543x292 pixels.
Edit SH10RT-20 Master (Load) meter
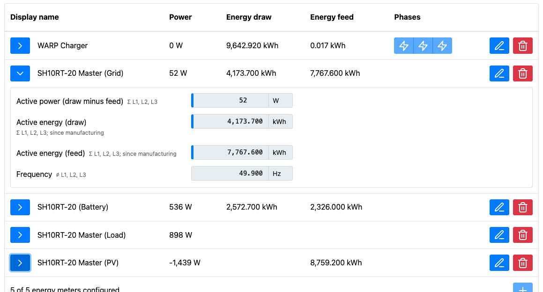point(499,235)
